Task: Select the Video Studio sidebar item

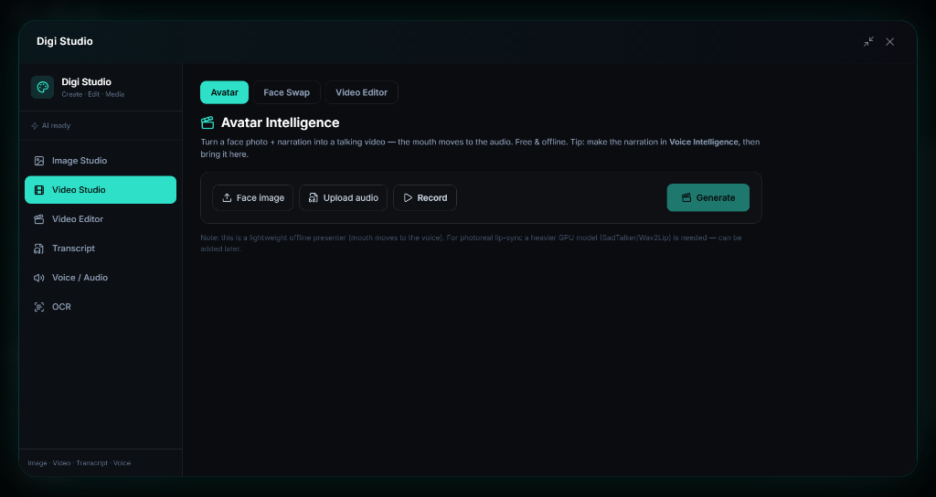Action: [x=101, y=190]
